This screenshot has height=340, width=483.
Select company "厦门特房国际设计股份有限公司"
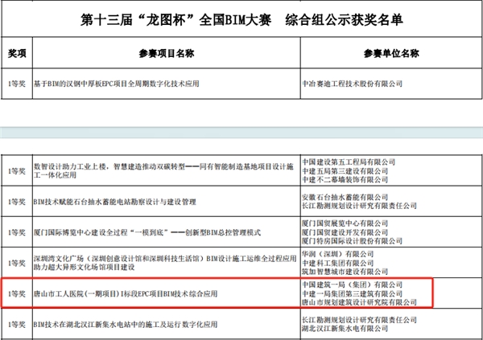352,241
